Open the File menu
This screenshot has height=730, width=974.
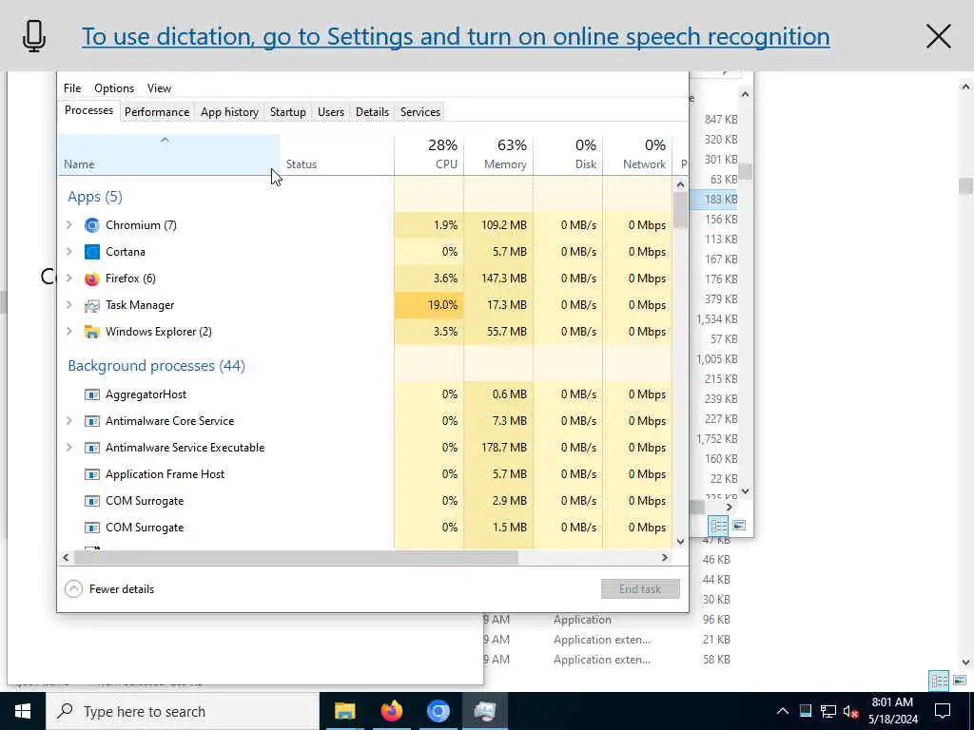pyautogui.click(x=72, y=88)
